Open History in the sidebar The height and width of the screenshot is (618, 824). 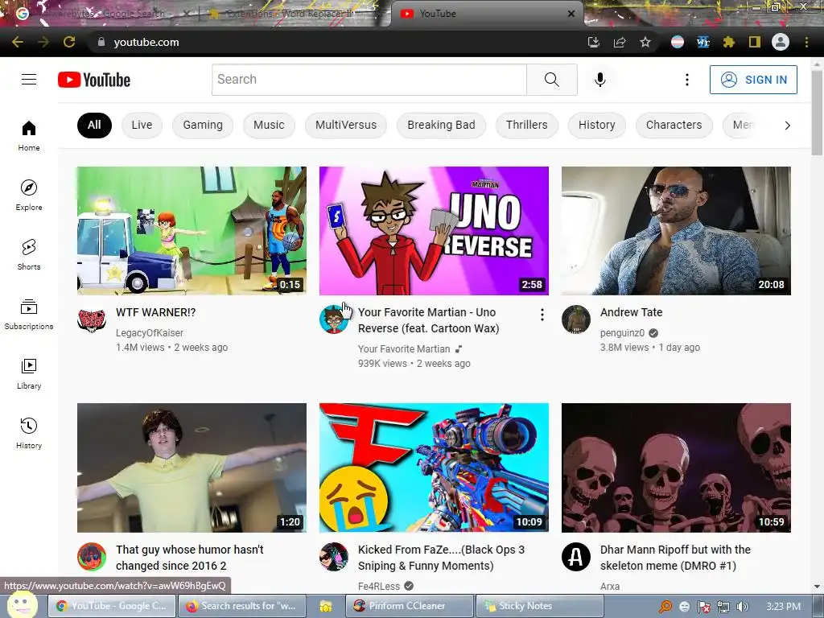29,433
